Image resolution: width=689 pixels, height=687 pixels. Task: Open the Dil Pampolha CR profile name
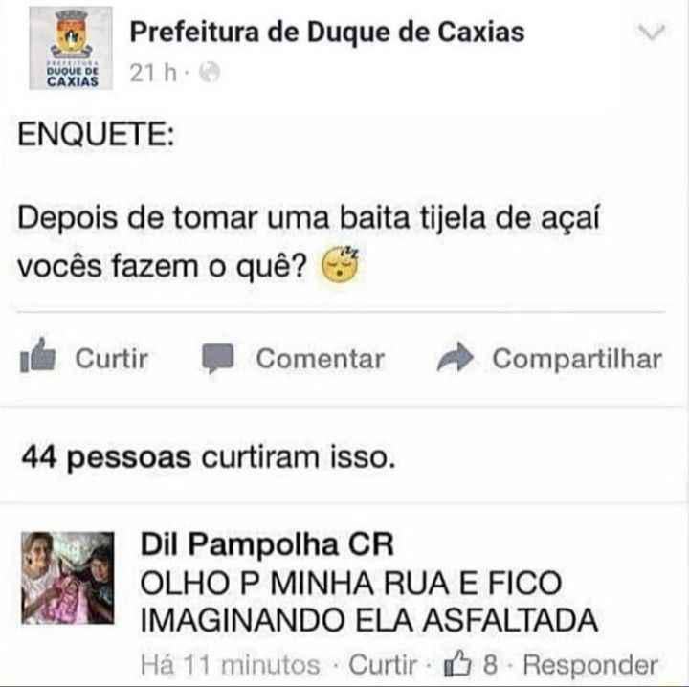click(x=267, y=544)
